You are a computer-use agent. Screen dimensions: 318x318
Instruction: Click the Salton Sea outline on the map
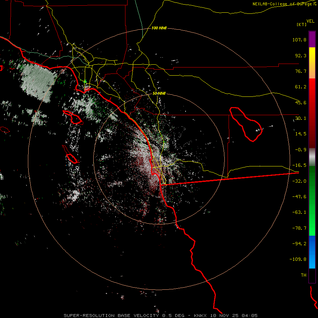point(246,124)
